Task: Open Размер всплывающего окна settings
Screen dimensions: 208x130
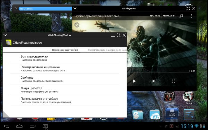Action: (x=65, y=68)
